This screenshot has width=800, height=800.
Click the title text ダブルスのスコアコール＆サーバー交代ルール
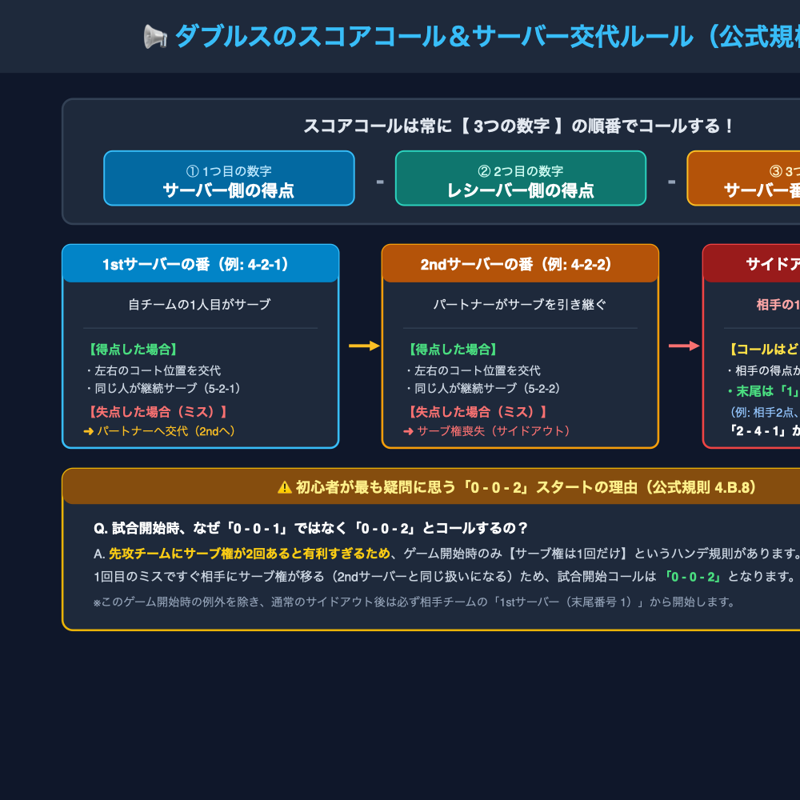[434, 37]
